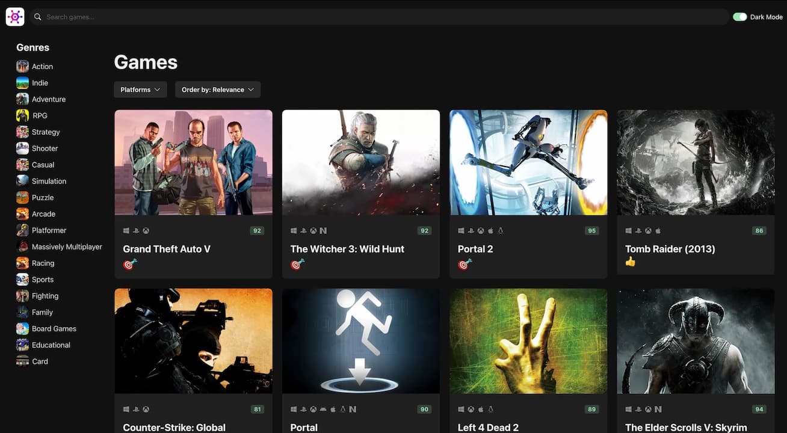Click the bullseye emoji under Grand Theft Auto V
The image size is (787, 433).
point(129,264)
